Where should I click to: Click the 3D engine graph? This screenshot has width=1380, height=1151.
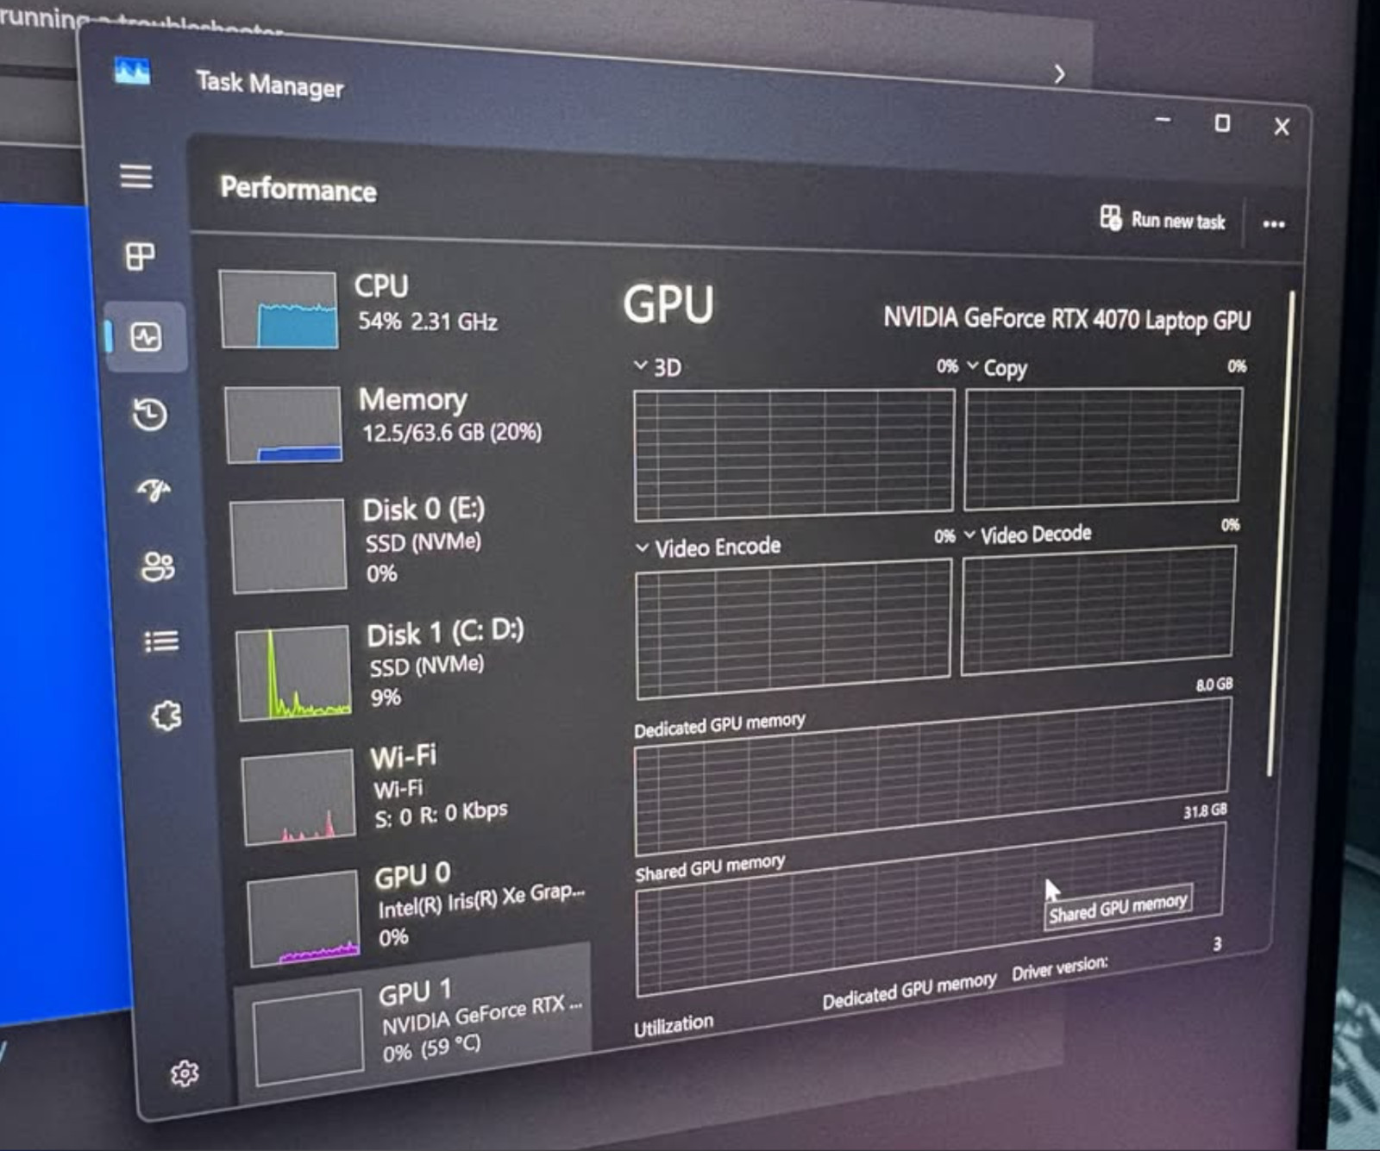click(x=794, y=454)
